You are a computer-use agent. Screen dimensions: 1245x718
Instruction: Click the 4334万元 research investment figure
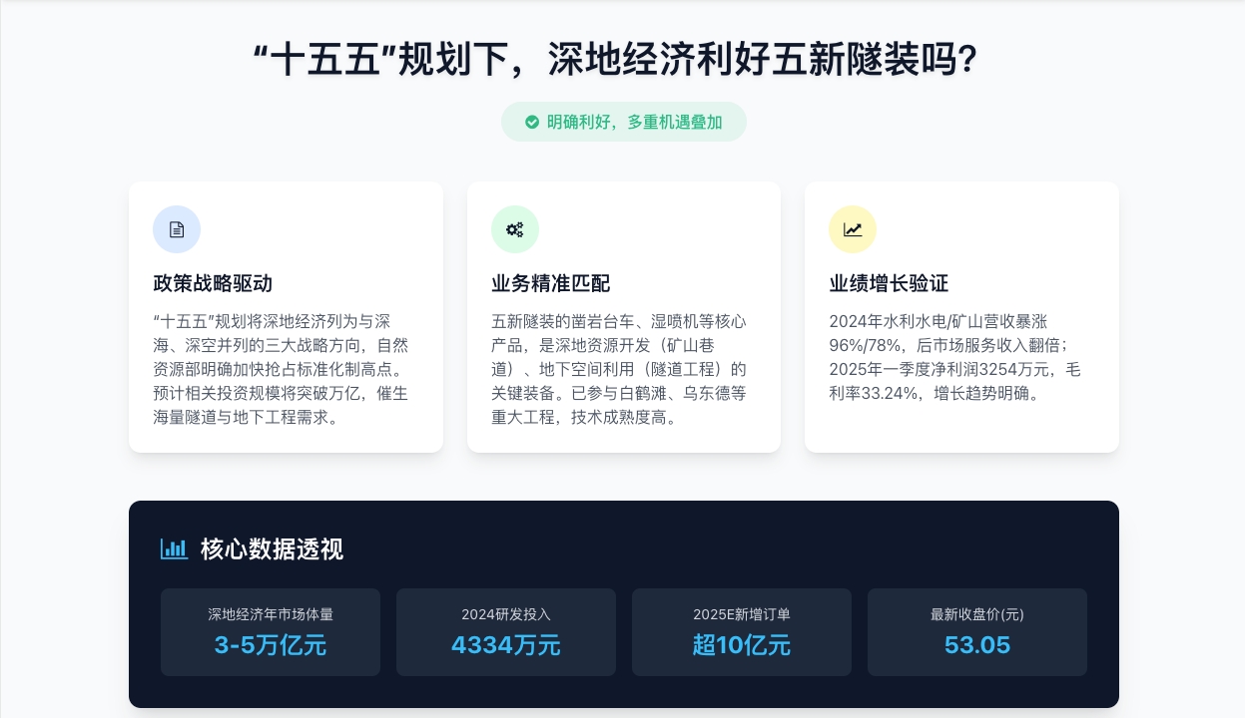click(x=506, y=645)
